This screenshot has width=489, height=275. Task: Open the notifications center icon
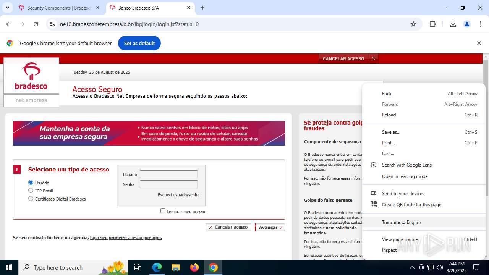click(476, 267)
